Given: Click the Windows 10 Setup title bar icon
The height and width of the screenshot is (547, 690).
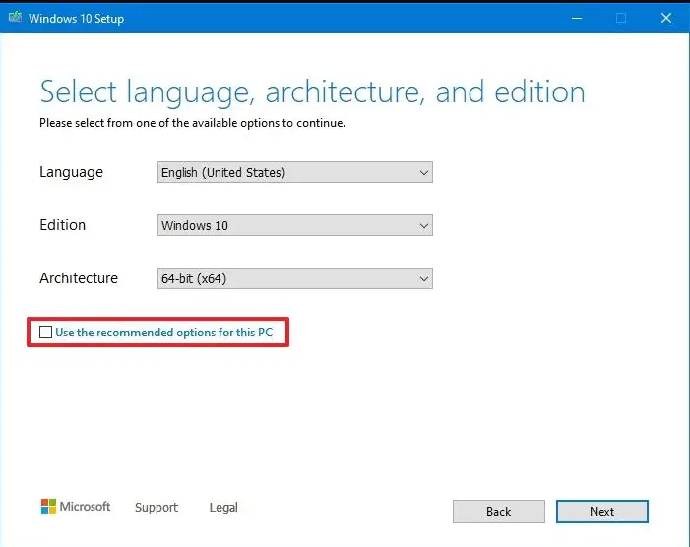Looking at the screenshot, I should [15, 18].
